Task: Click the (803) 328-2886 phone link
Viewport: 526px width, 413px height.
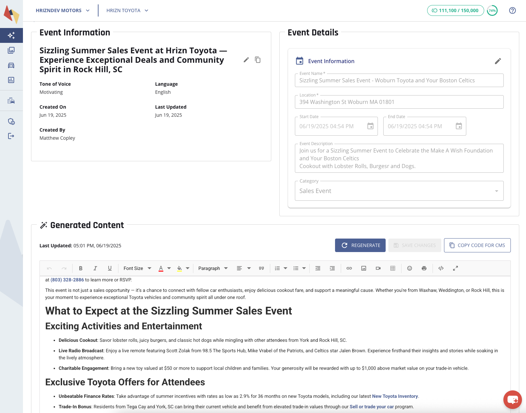Action: pyautogui.click(x=67, y=280)
